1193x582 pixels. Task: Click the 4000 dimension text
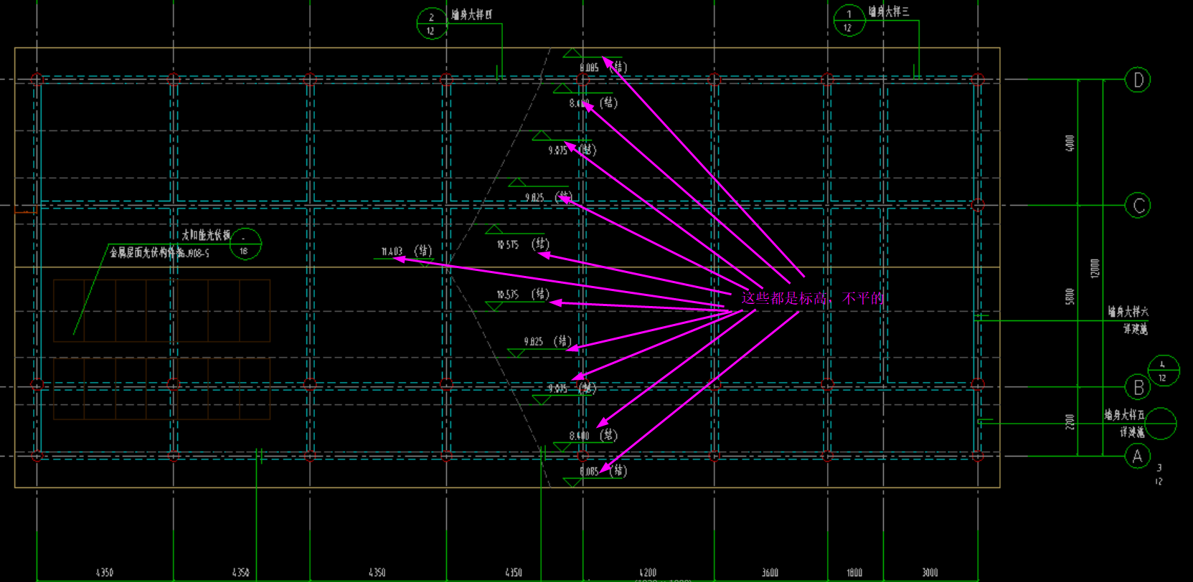click(1070, 143)
